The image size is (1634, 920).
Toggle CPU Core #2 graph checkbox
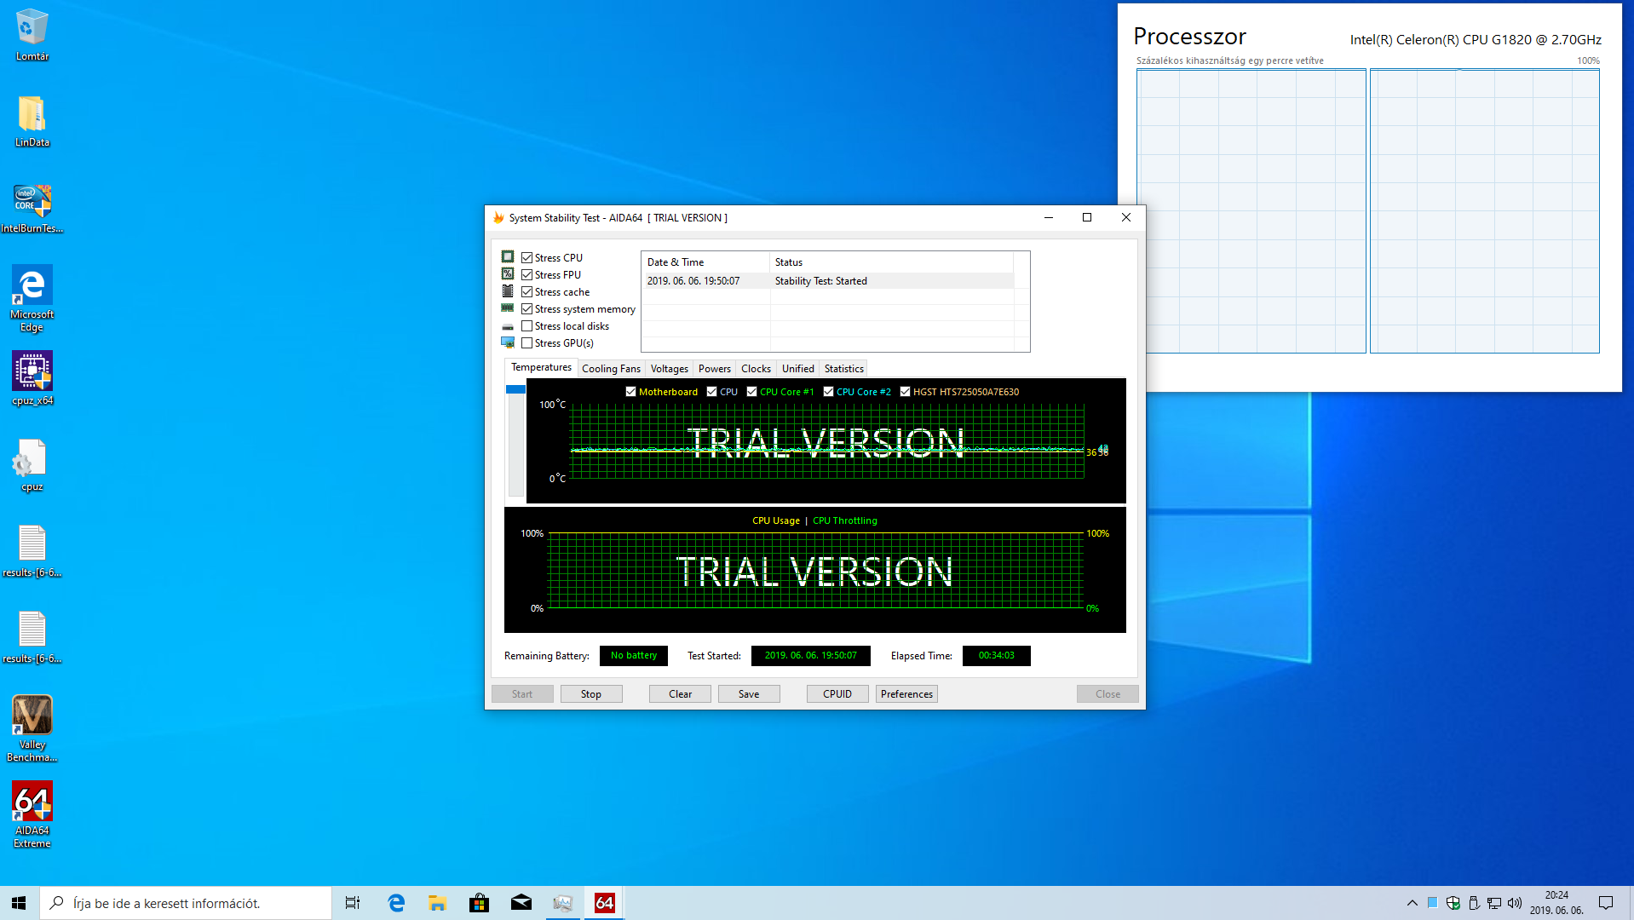click(828, 392)
